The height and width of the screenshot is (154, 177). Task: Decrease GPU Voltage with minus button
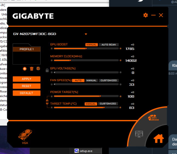(x=52, y=72)
